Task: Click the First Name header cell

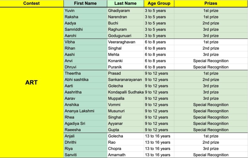Action: coord(85,4)
